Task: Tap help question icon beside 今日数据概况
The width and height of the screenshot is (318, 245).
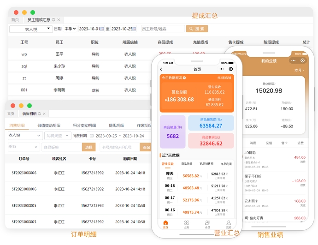Action: [184, 78]
